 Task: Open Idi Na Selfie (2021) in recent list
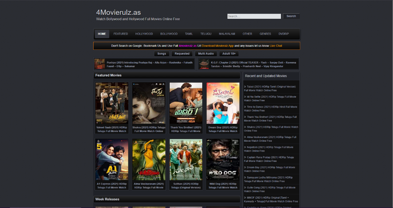(x=270, y=98)
